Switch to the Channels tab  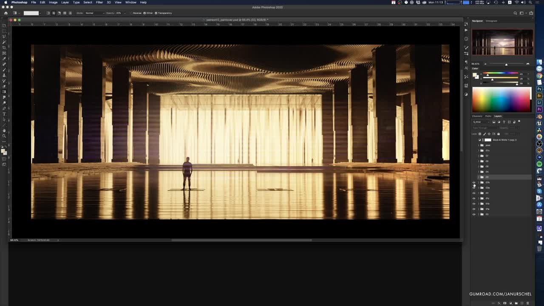coord(477,116)
